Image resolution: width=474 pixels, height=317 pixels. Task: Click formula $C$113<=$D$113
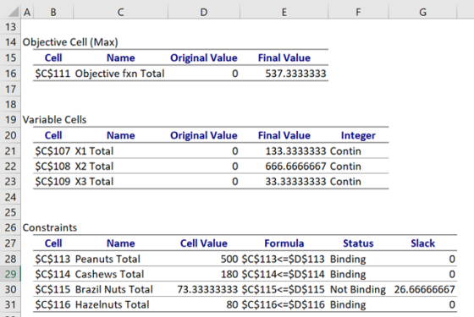pyautogui.click(x=284, y=259)
